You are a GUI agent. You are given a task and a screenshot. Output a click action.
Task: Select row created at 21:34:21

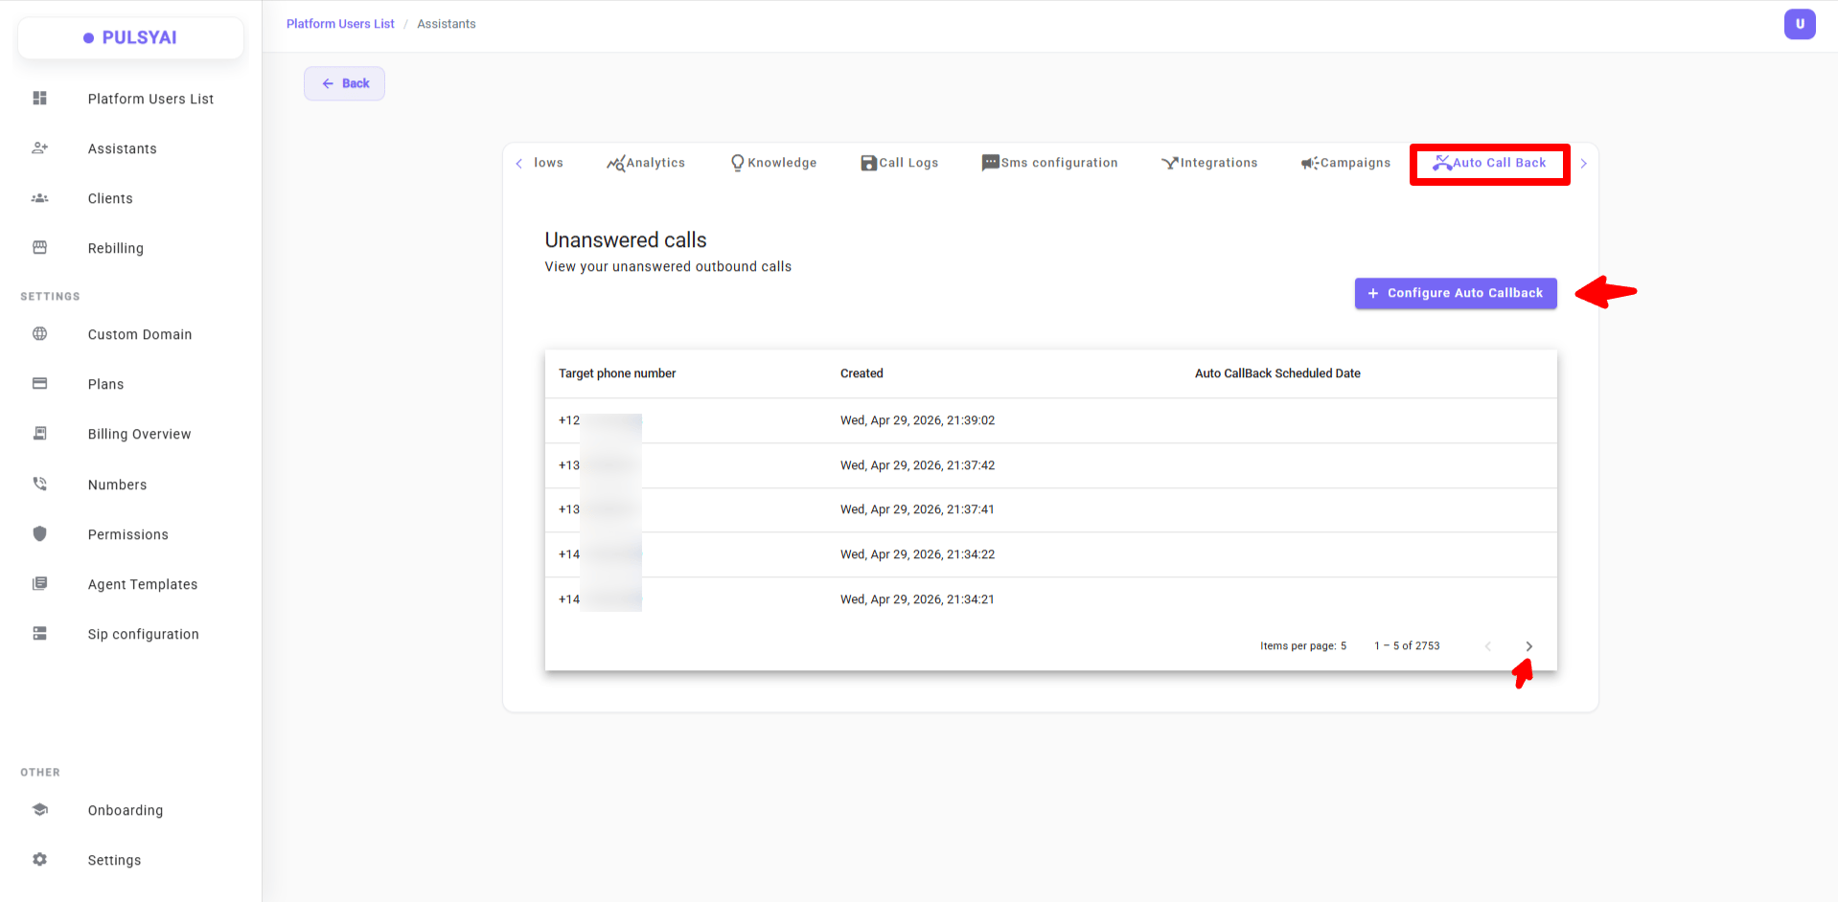(1050, 599)
